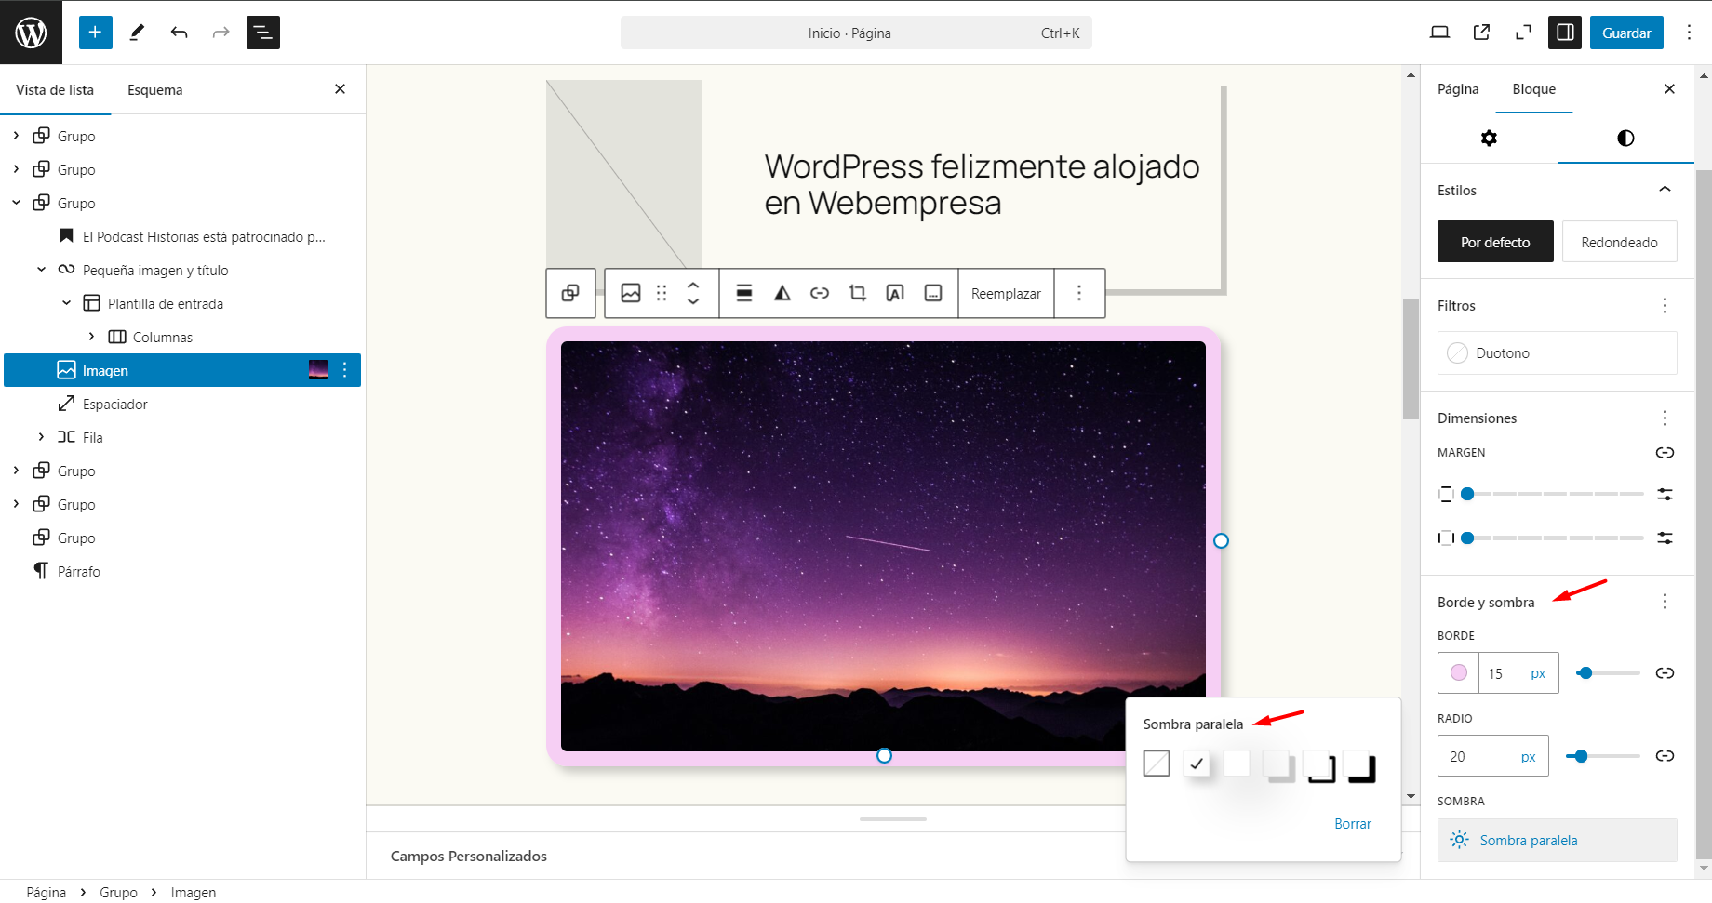
Task: Open Filtros panel options menu
Action: pyautogui.click(x=1665, y=306)
